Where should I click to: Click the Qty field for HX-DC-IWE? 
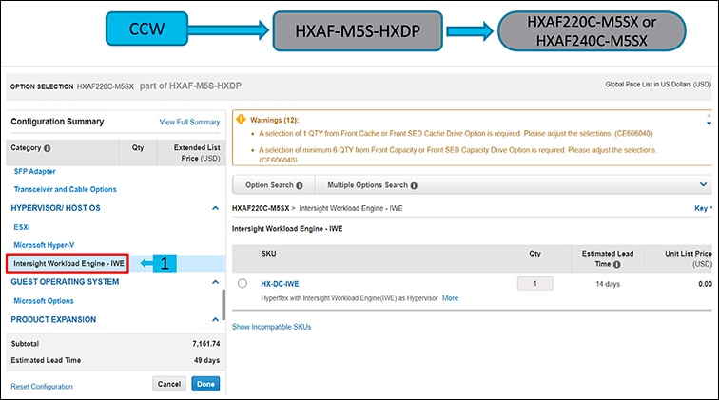tap(534, 283)
